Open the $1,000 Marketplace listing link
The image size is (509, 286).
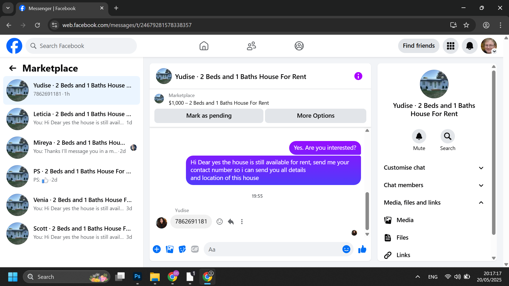click(219, 103)
